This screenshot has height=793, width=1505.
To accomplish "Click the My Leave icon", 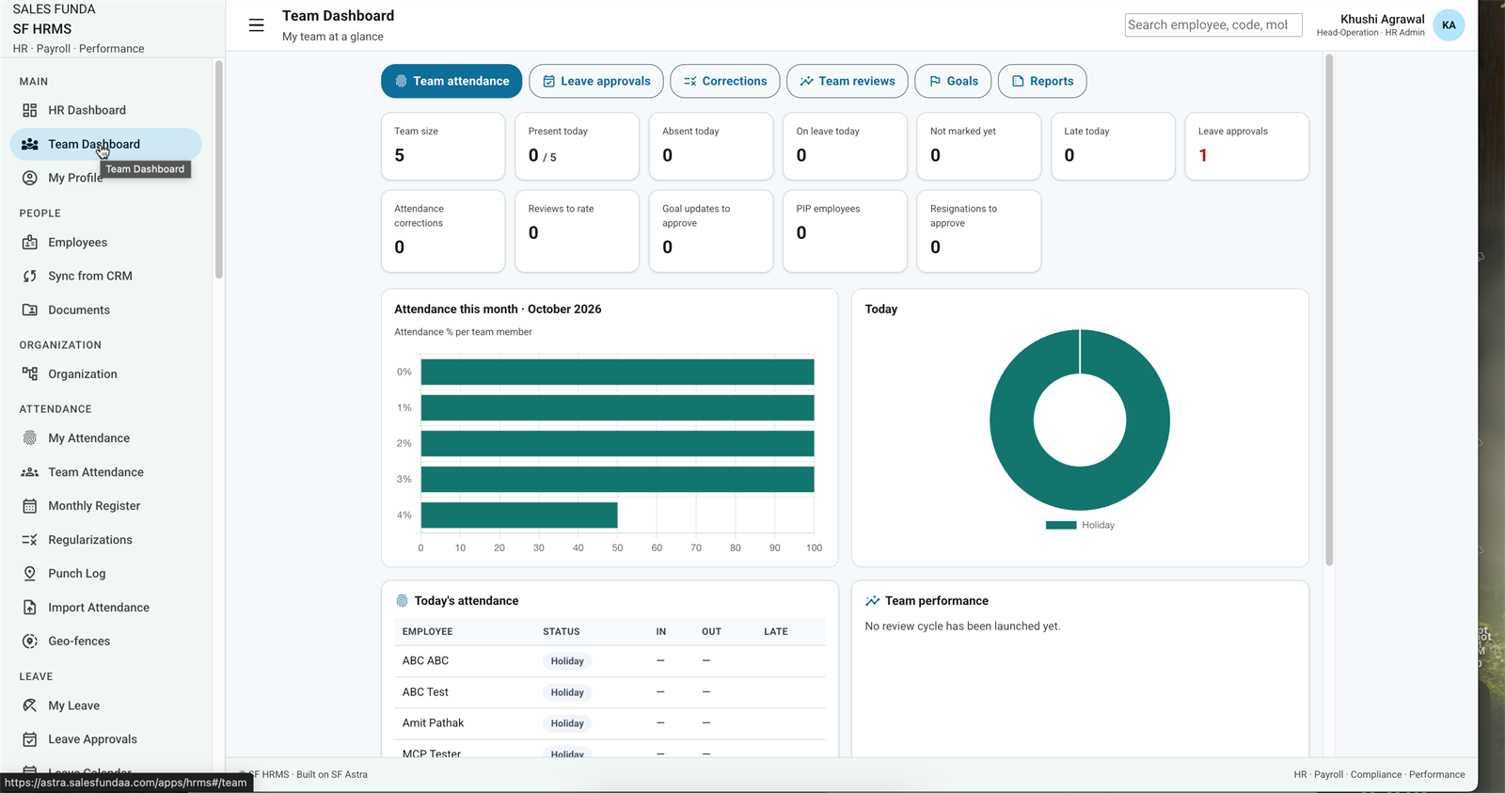I will (30, 706).
